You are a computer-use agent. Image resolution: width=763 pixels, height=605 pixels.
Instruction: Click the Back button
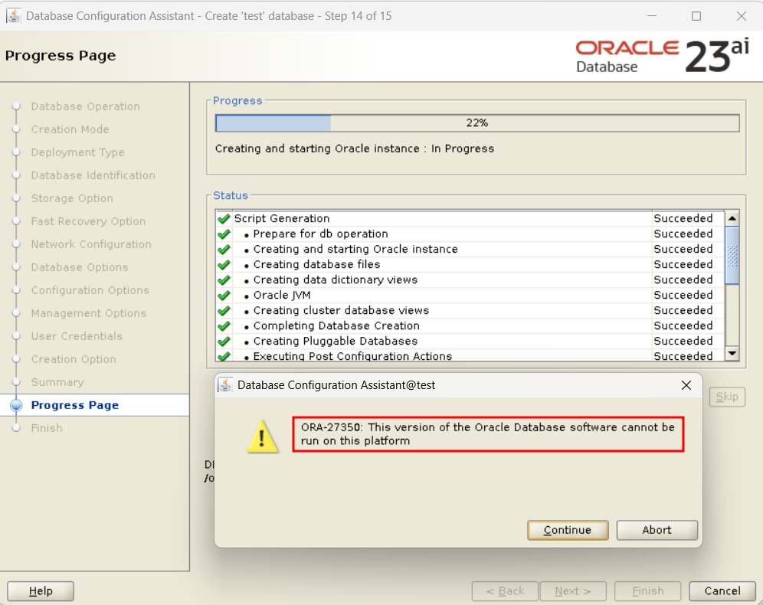coord(505,591)
